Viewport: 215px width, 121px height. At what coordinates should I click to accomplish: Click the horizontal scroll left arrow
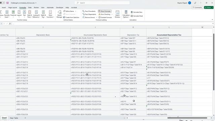coord(127,118)
